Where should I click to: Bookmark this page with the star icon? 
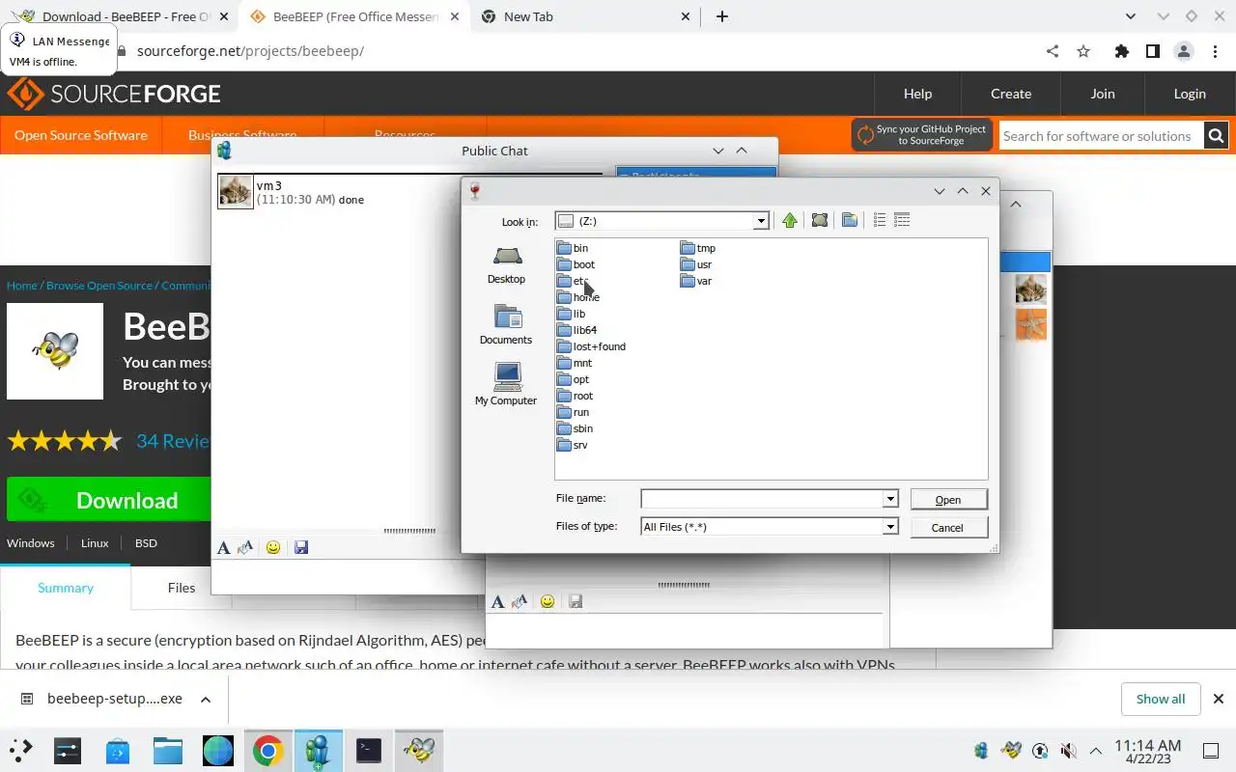click(1083, 51)
